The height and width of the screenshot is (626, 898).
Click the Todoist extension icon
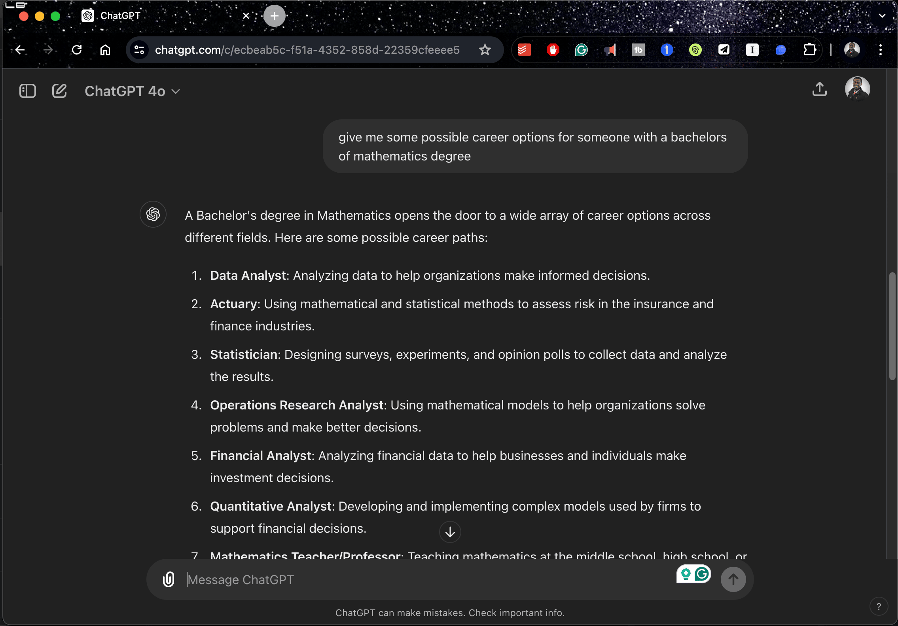(x=524, y=50)
